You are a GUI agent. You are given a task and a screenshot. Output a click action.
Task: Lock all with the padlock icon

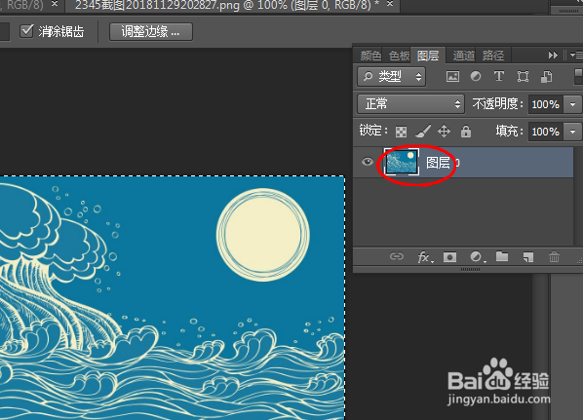(x=465, y=132)
